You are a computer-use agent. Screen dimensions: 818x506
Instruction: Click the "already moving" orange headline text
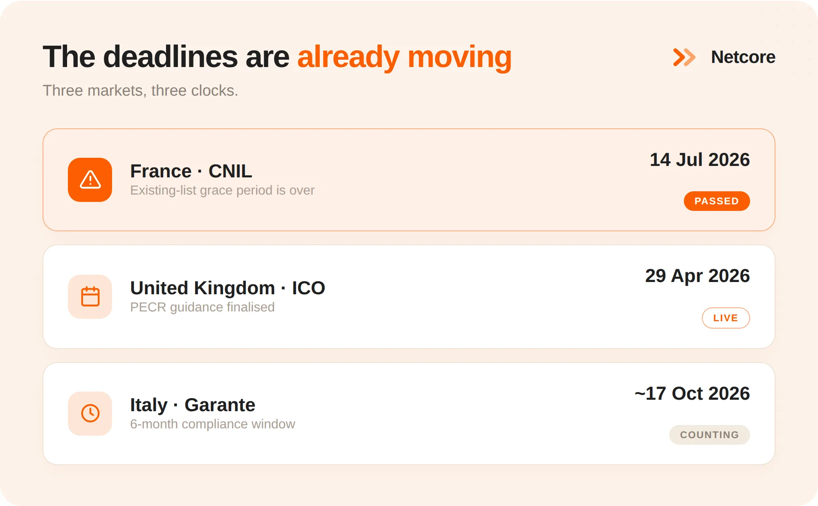click(405, 57)
